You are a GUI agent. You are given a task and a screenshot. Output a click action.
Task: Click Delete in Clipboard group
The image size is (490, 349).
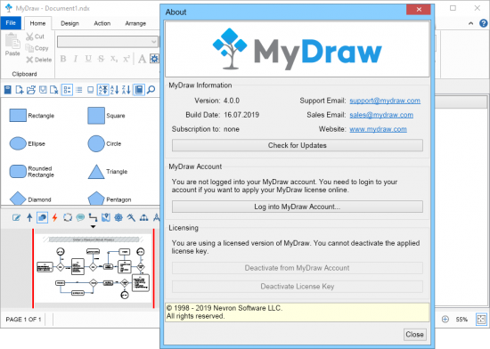38,60
